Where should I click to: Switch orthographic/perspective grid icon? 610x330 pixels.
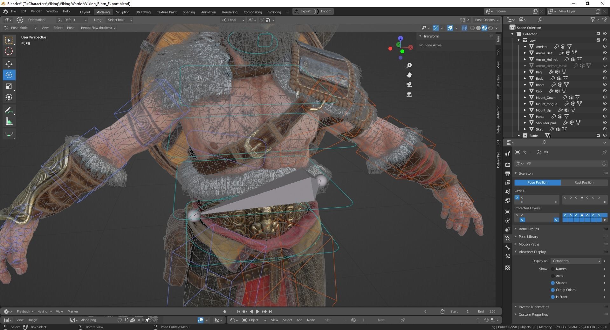pyautogui.click(x=409, y=94)
